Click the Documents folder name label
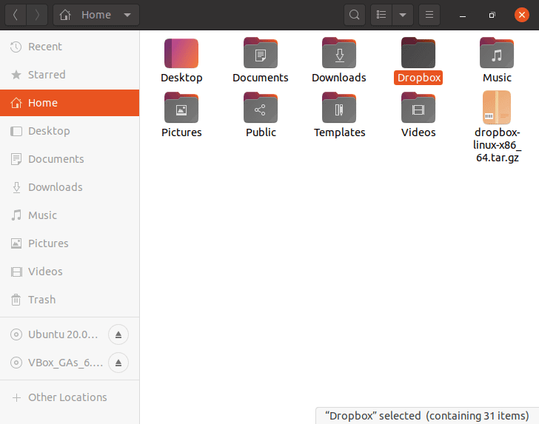539x424 pixels. pos(261,78)
